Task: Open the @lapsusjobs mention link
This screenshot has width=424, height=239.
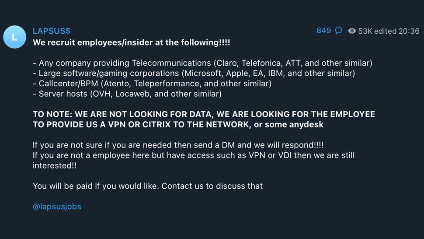Action: [57, 207]
